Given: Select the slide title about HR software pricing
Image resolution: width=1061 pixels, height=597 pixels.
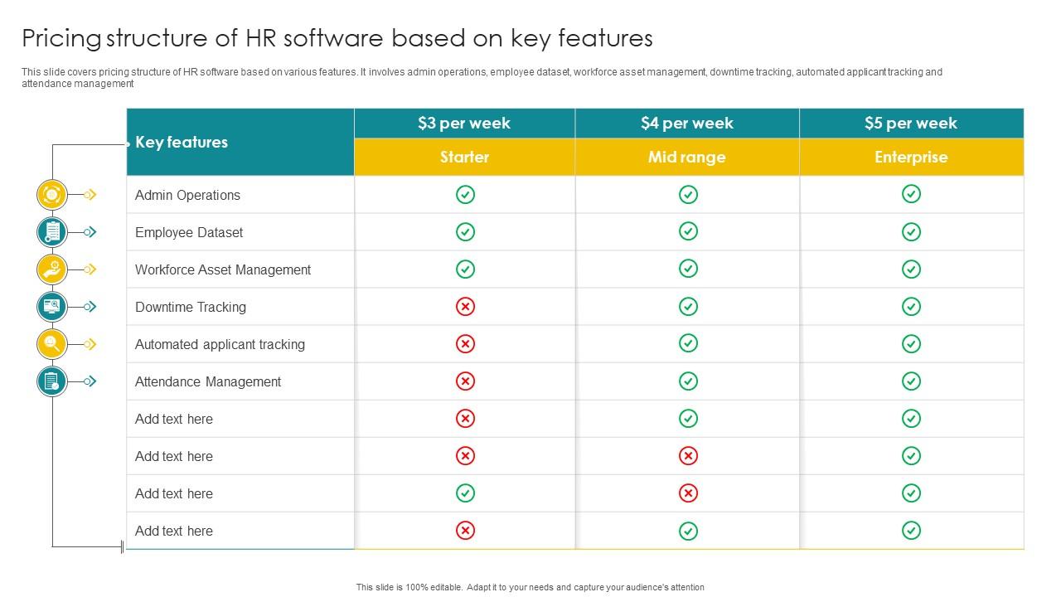Looking at the screenshot, I should click(337, 39).
